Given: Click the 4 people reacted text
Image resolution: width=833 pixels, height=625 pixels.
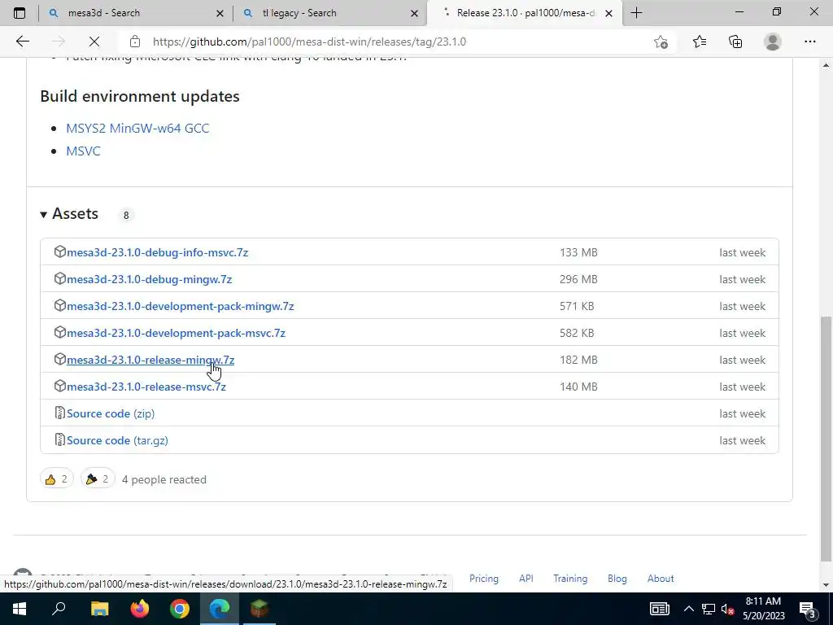Looking at the screenshot, I should coord(164,479).
